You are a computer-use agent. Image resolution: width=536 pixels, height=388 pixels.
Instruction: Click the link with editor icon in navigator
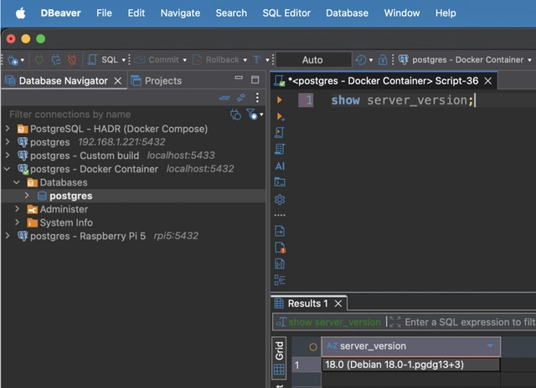point(240,98)
